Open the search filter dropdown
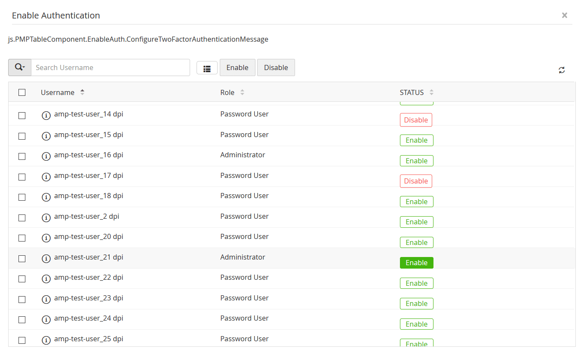 click(20, 67)
